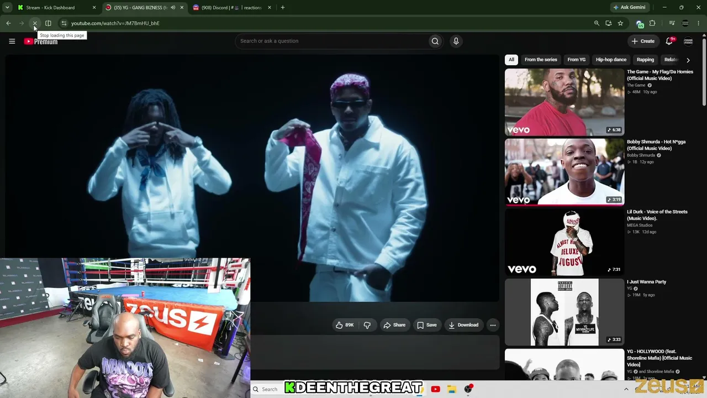Filter by Rapping chip
Screen dimensions: 707x398
645,60
